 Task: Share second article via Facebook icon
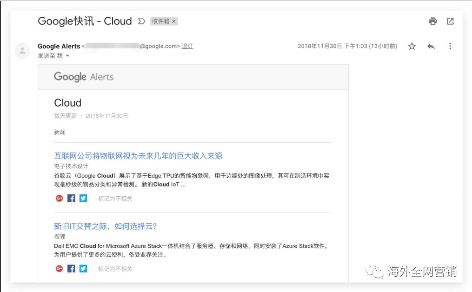point(71,269)
